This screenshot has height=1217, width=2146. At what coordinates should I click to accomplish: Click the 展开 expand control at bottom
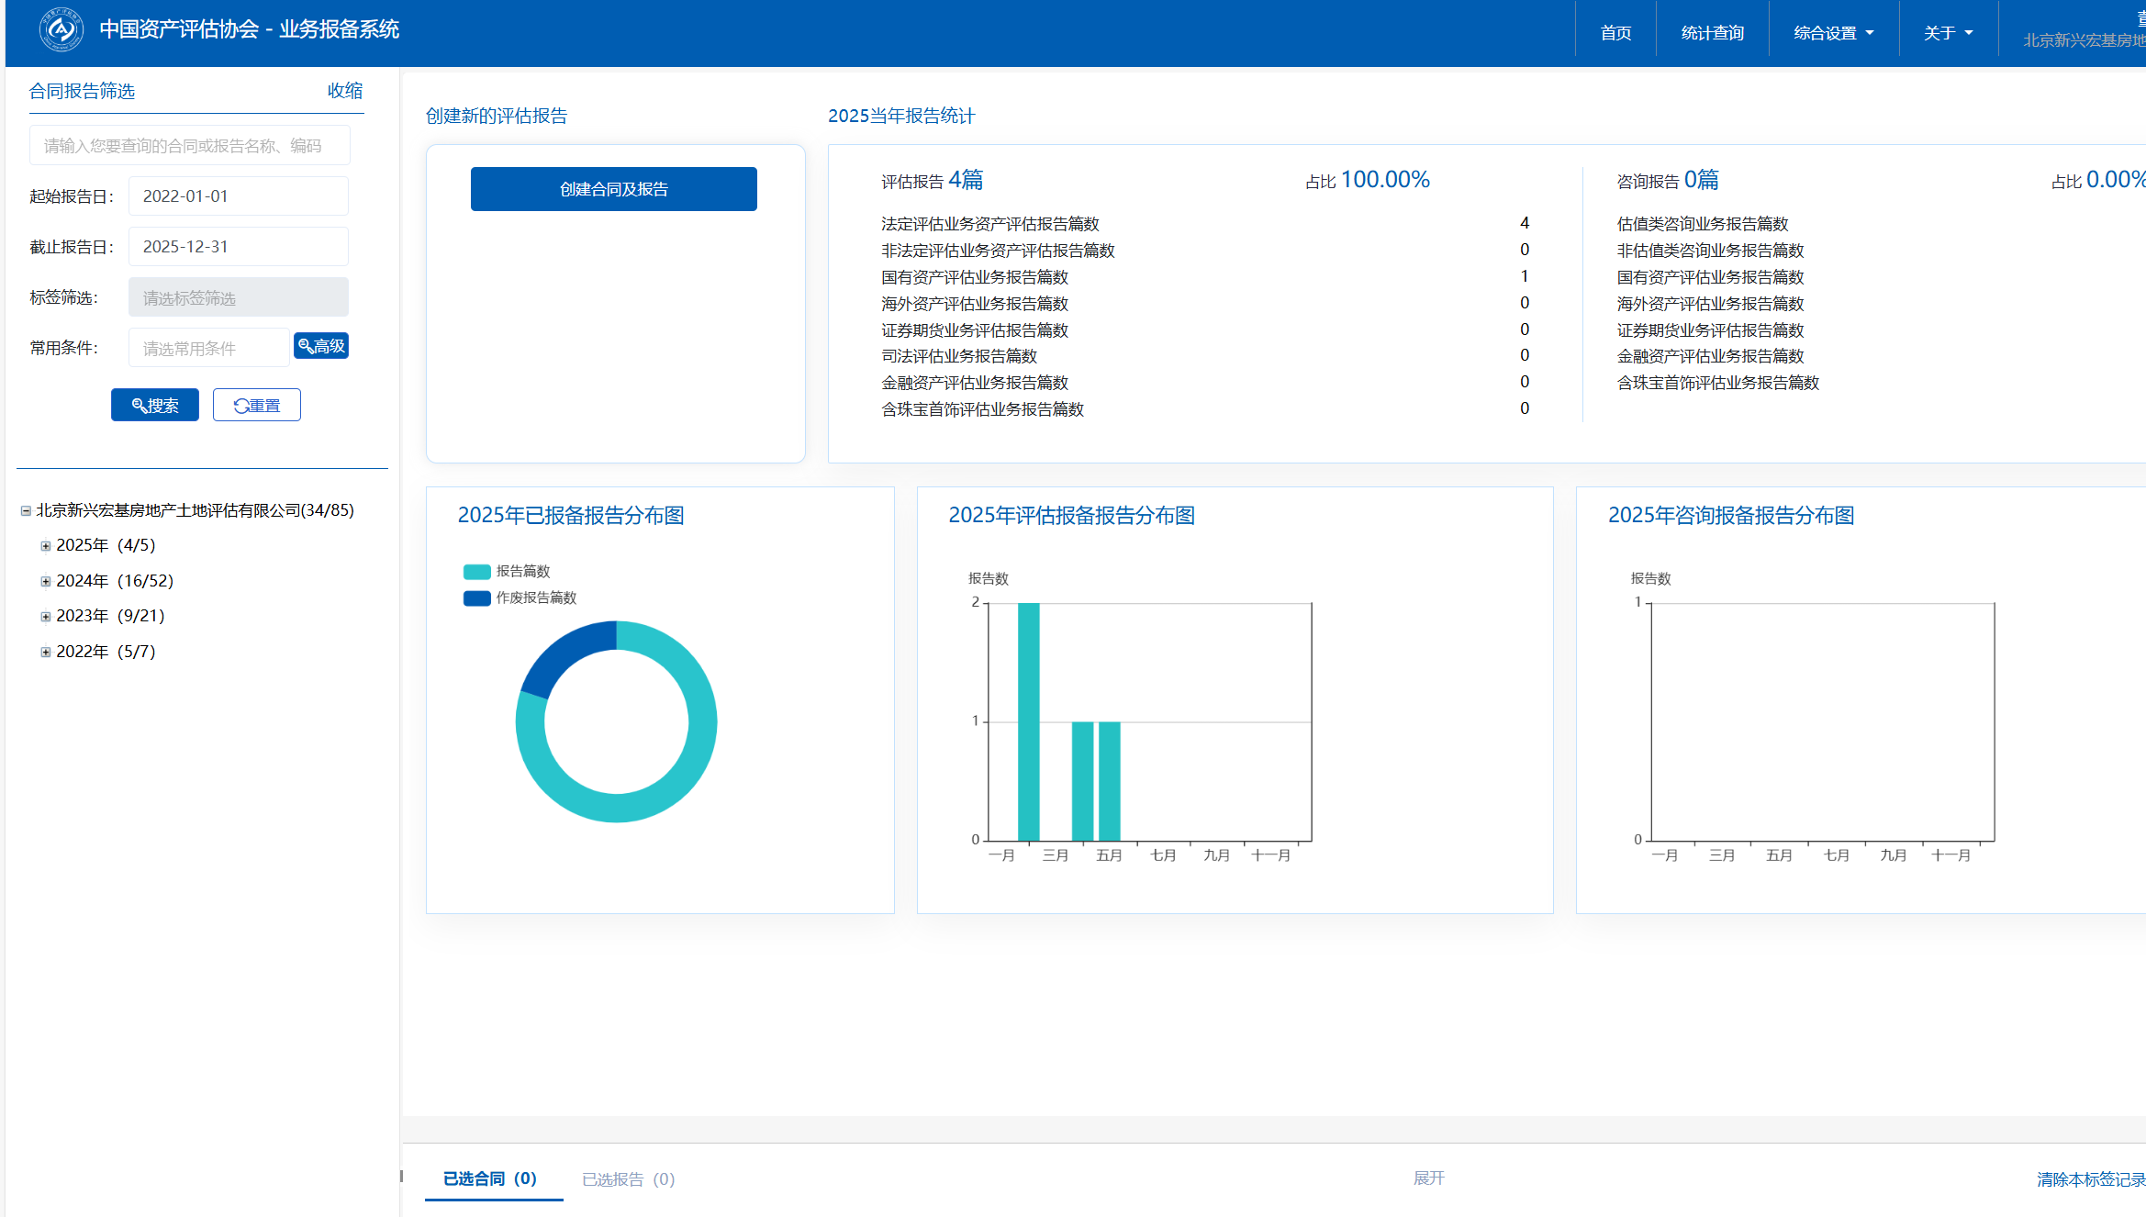click(1428, 1178)
